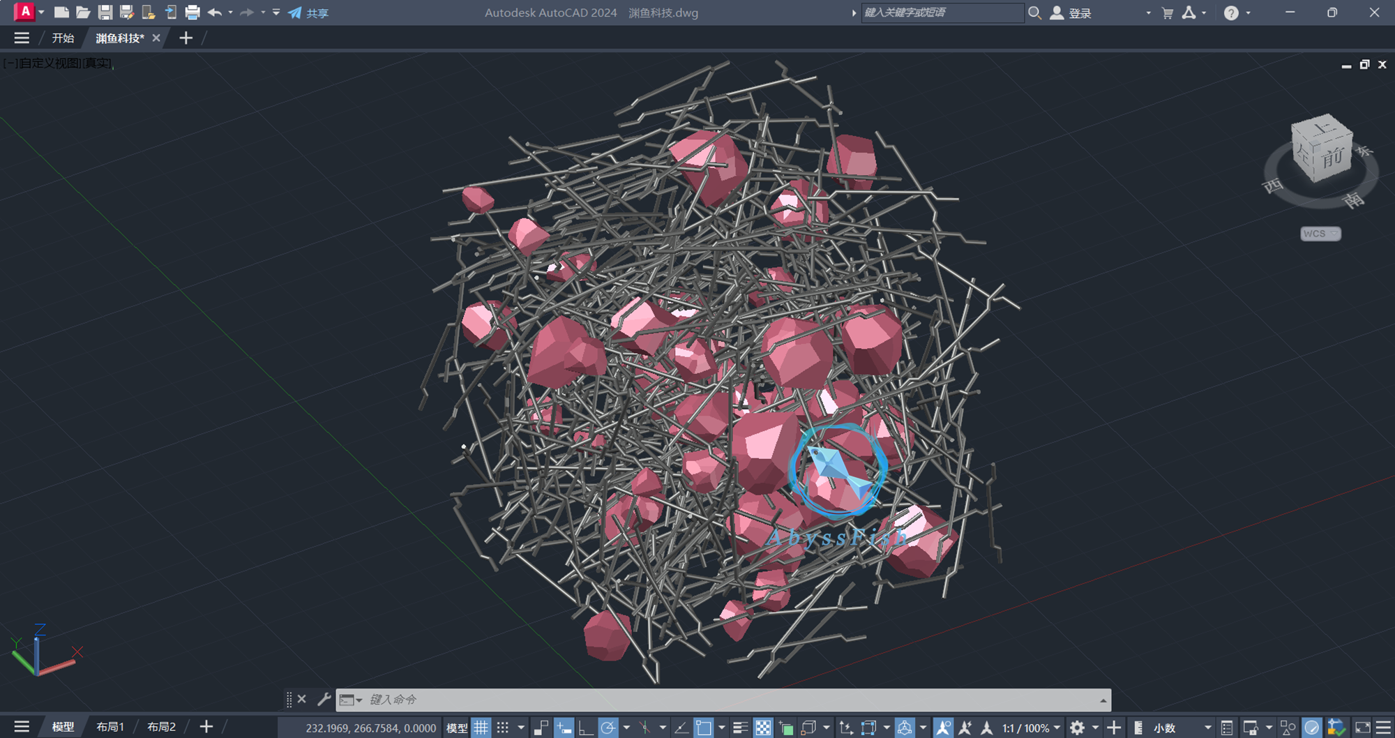Toggle Polar tracking in status bar

click(608, 728)
